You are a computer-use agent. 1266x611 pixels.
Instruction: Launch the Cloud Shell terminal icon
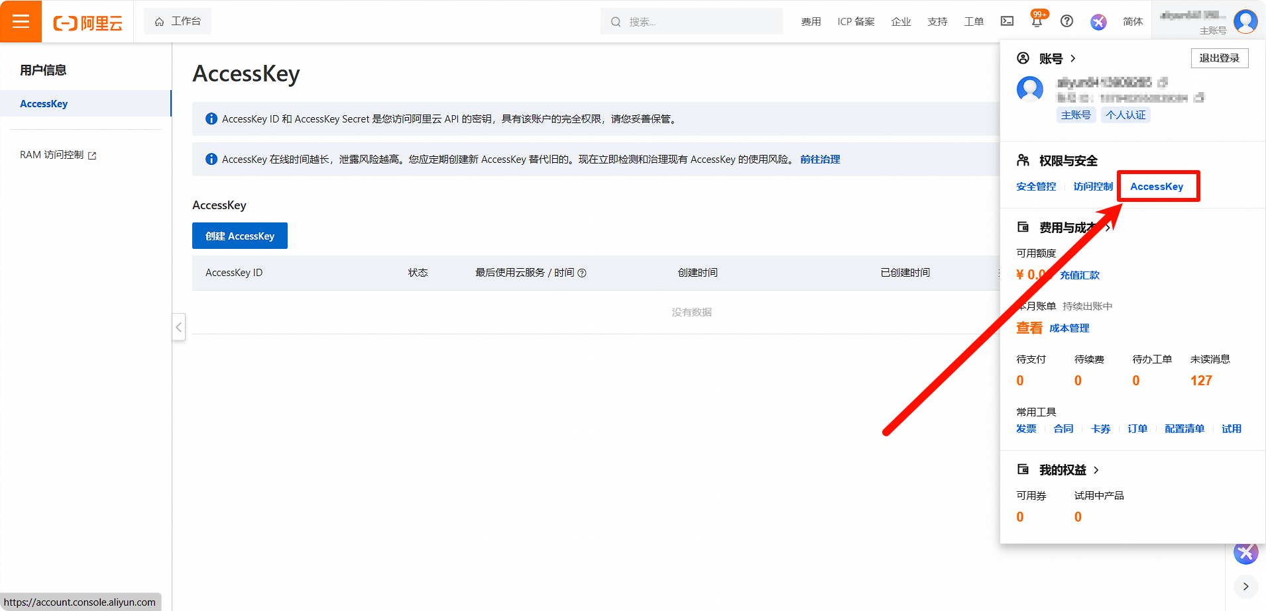coord(1007,21)
